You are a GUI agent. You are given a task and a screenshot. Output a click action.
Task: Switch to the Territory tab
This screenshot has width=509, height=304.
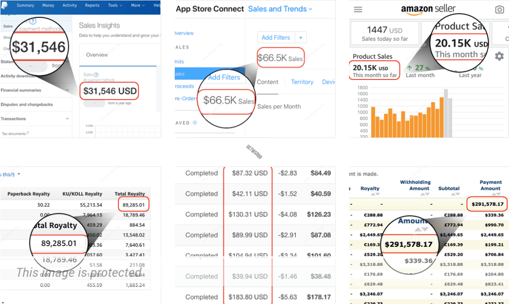(x=302, y=82)
